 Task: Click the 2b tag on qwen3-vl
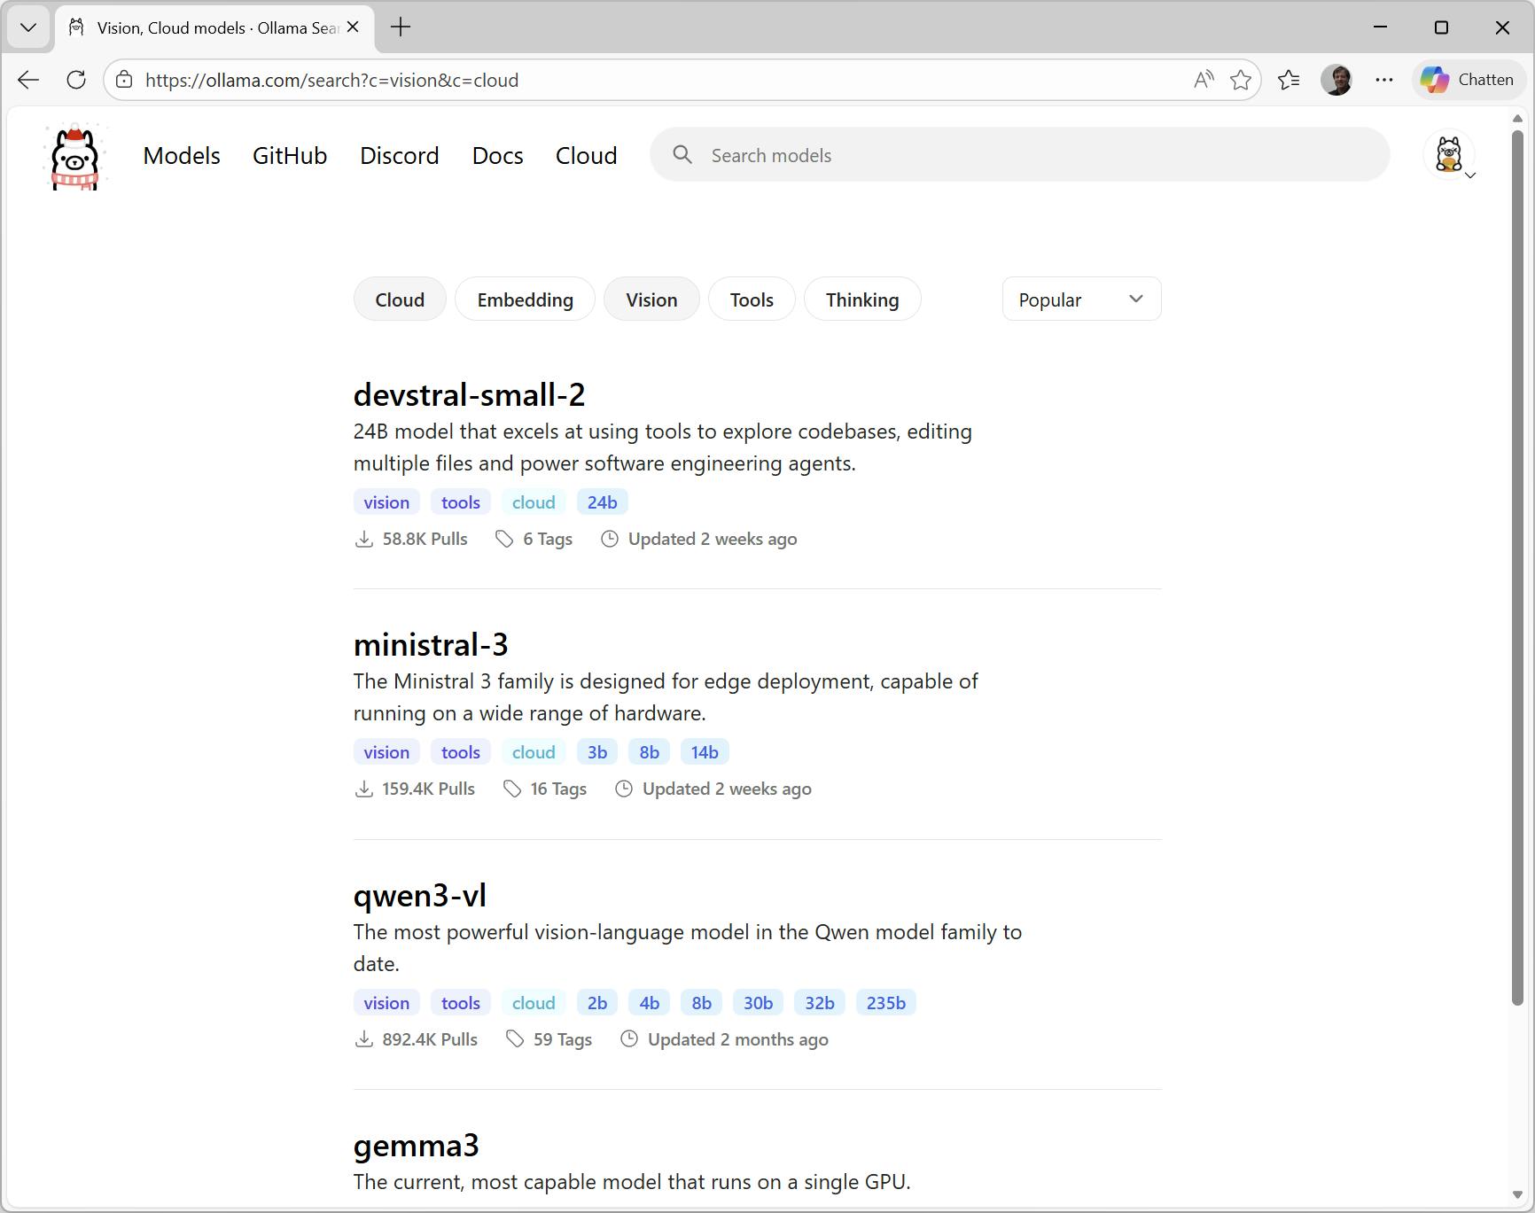tap(597, 1003)
